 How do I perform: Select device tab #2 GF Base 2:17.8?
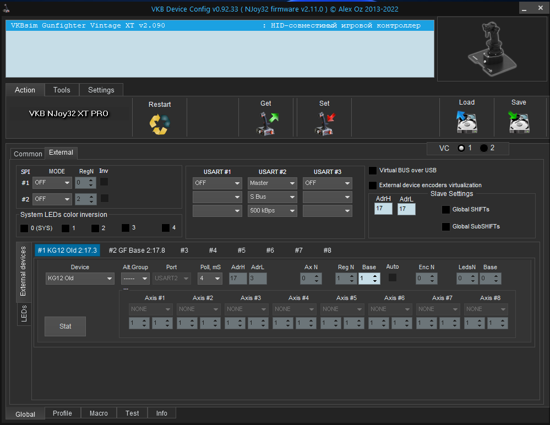(x=137, y=250)
